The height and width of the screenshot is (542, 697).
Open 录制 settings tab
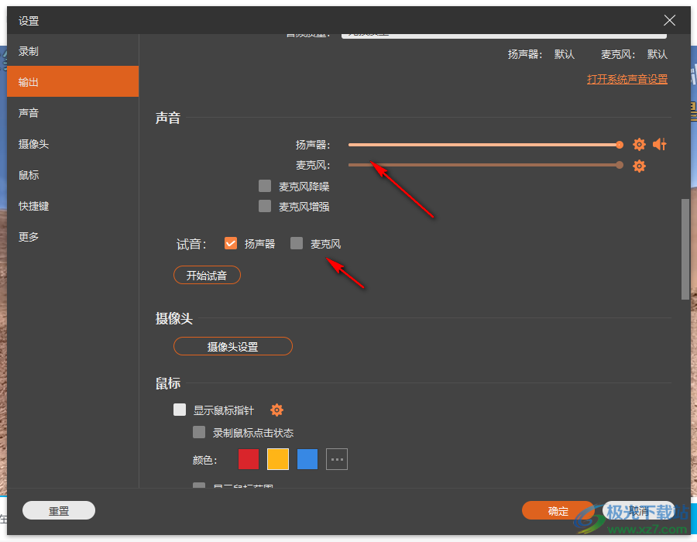click(x=73, y=51)
